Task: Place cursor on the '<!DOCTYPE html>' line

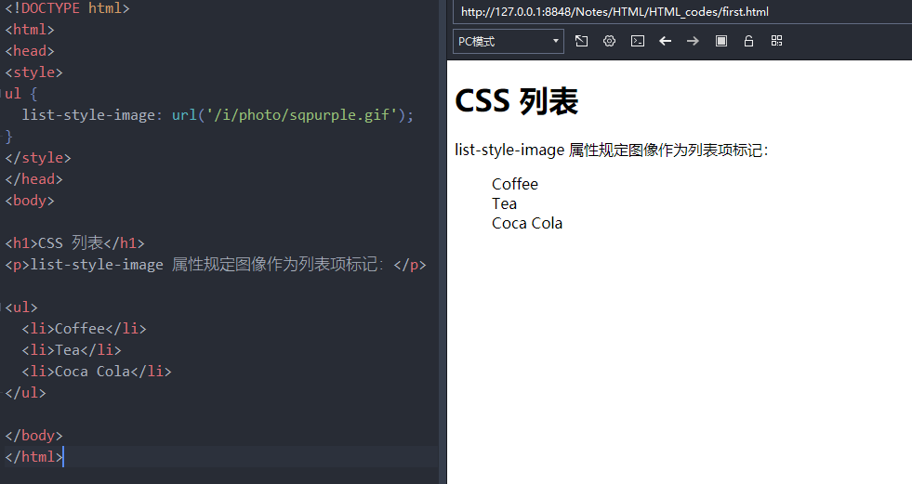Action: coord(68,8)
